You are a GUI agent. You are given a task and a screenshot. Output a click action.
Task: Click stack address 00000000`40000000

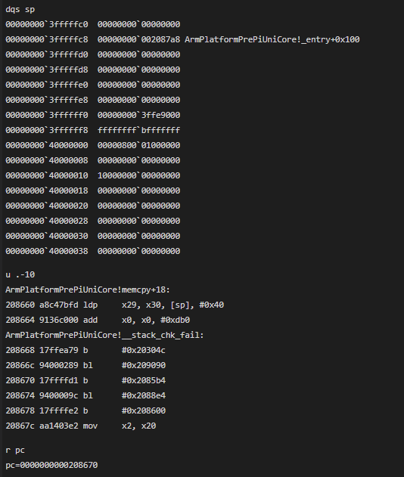[x=47, y=145]
